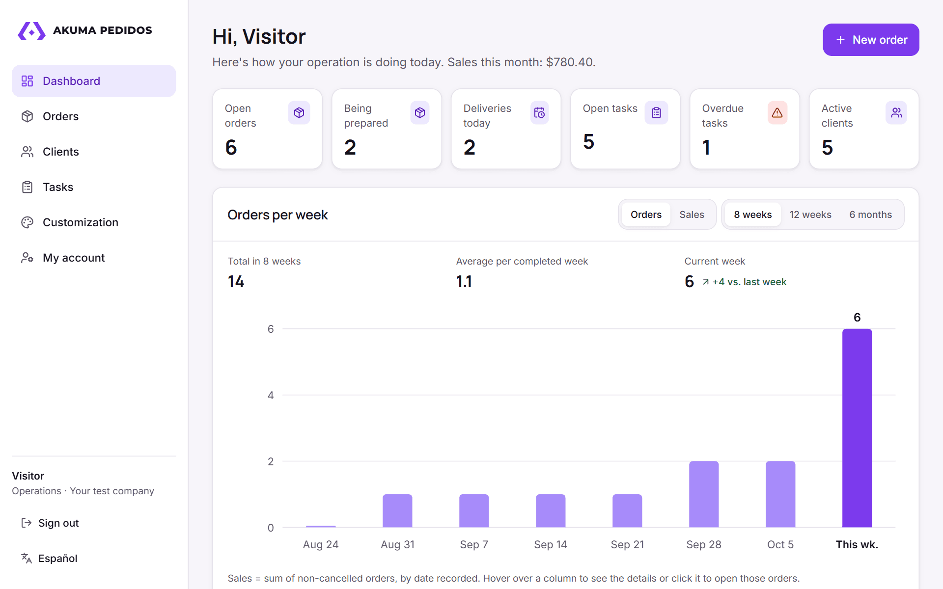Click 'Average per completed week' value 1.1
943x589 pixels.
(x=464, y=282)
